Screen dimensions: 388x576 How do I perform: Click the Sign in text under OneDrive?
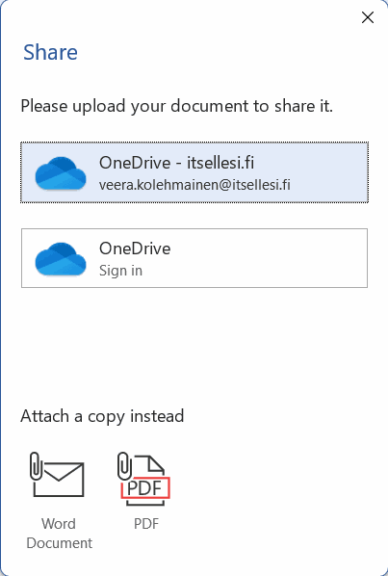(120, 271)
